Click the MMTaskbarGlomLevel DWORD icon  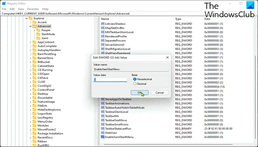[x=103, y=32]
